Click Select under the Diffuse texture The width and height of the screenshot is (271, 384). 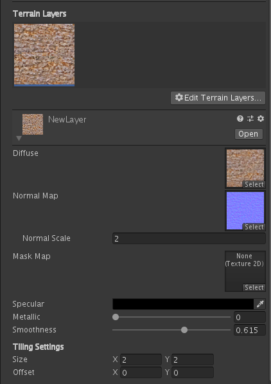click(x=254, y=184)
